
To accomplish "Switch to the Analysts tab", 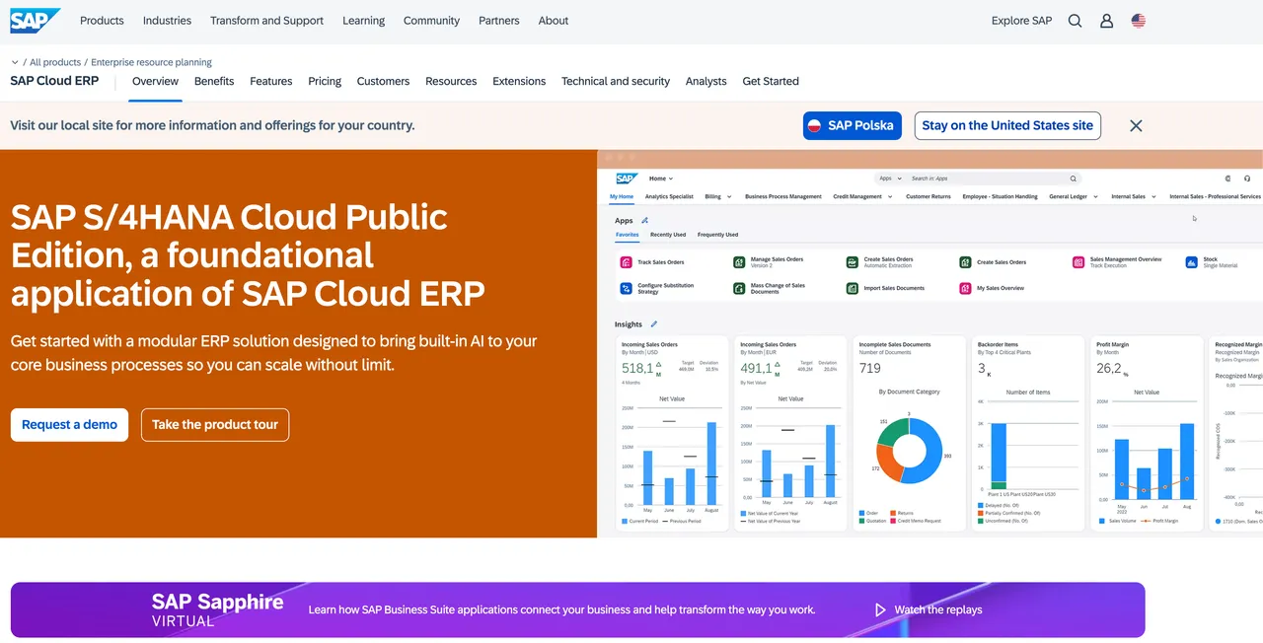I will (706, 81).
